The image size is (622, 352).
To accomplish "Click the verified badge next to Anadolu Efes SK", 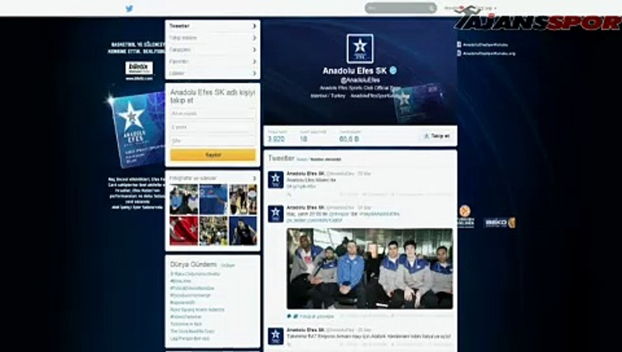I will [393, 71].
